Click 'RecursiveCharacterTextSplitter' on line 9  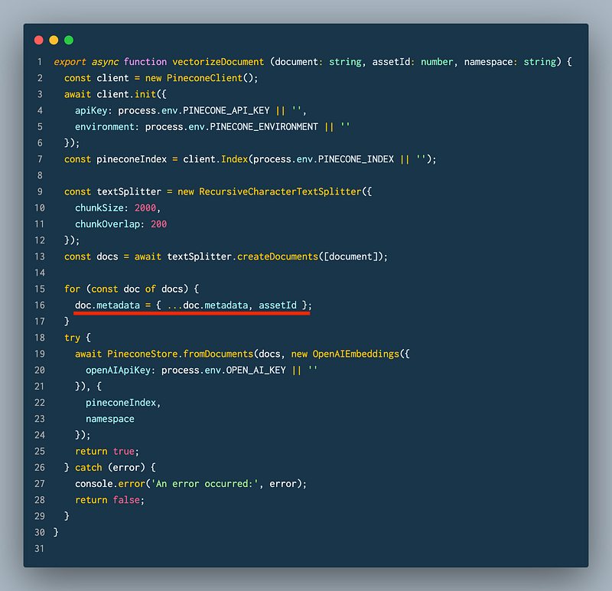click(x=280, y=192)
